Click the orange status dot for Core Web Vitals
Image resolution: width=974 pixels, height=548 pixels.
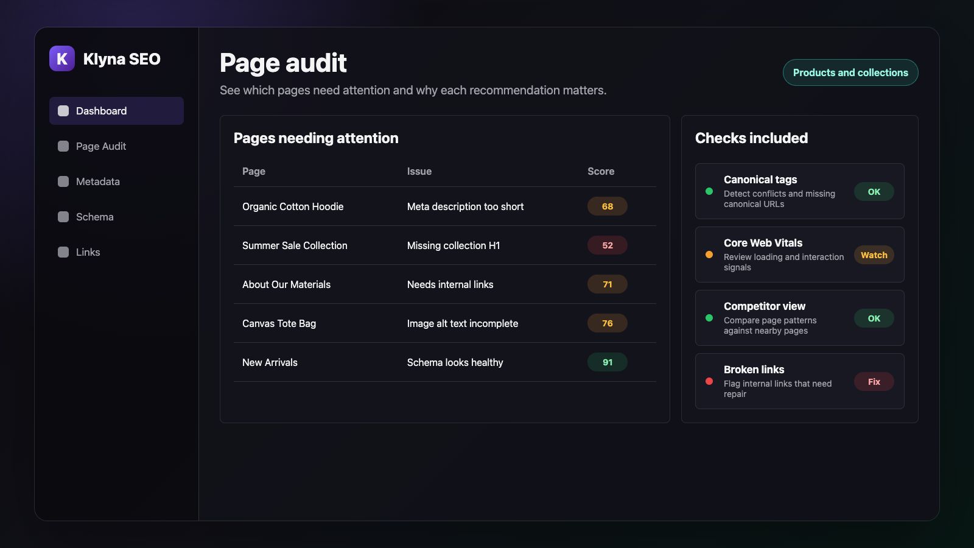click(709, 255)
